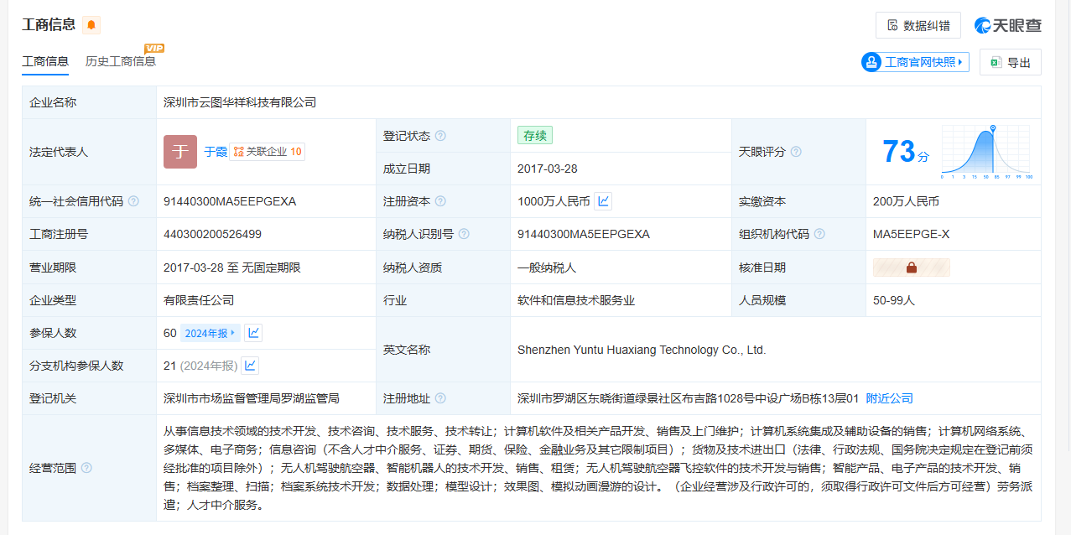
Task: Click help icon beside 统一社会信用代码
Action: click(x=133, y=201)
